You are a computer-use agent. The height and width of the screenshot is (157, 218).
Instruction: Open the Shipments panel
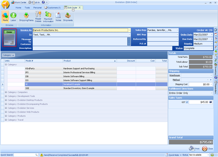[68, 17]
